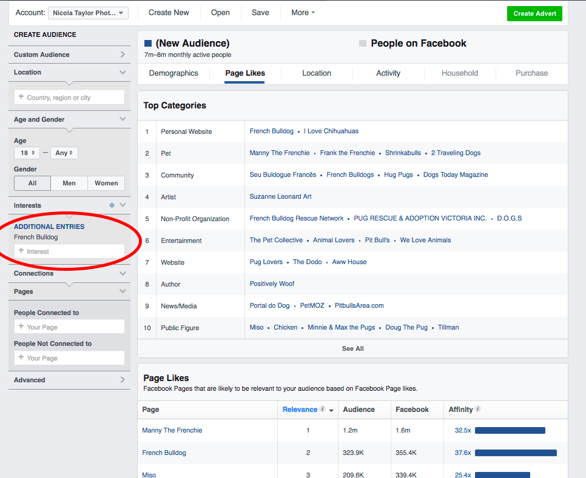Viewport: 586px width, 478px height.
Task: Click the plus icon in Interest field
Action: pos(21,251)
